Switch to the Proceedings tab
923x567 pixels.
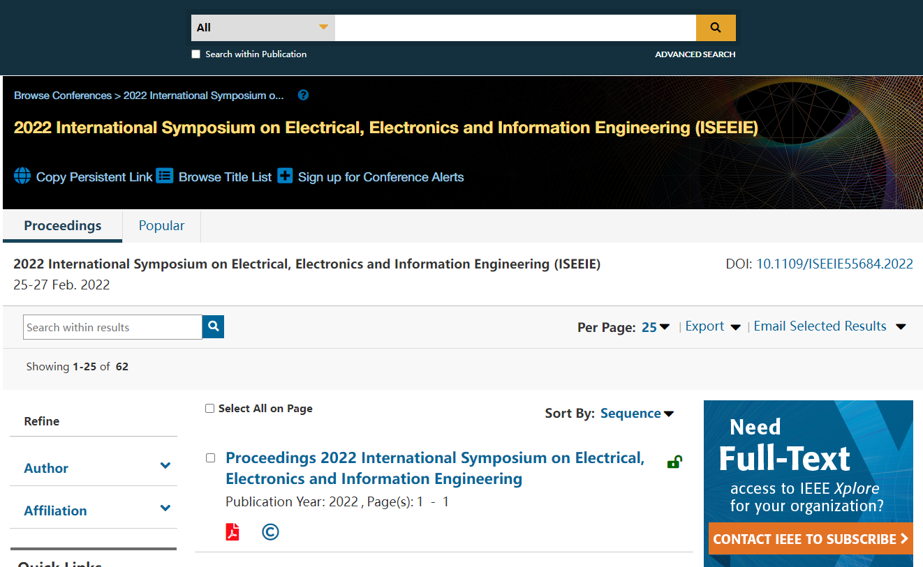63,226
